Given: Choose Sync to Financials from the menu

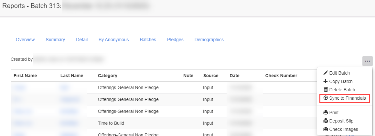Looking at the screenshot, I should click(347, 98).
